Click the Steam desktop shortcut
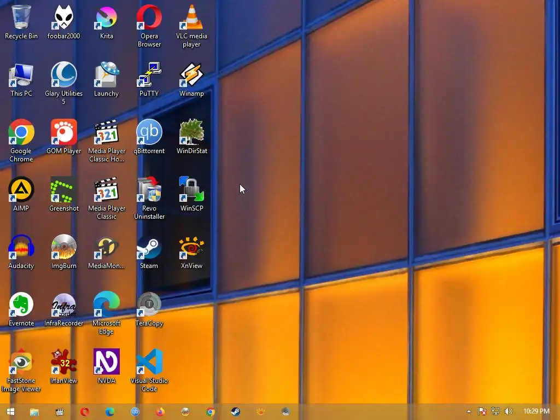 [x=149, y=252]
